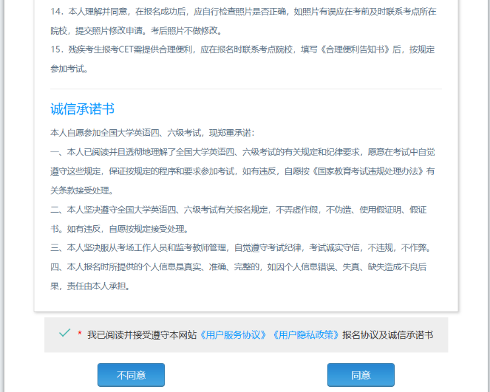Click the 我已阅读并接受遵守本网站 label text
Image resolution: width=490 pixels, height=392 pixels.
[143, 335]
